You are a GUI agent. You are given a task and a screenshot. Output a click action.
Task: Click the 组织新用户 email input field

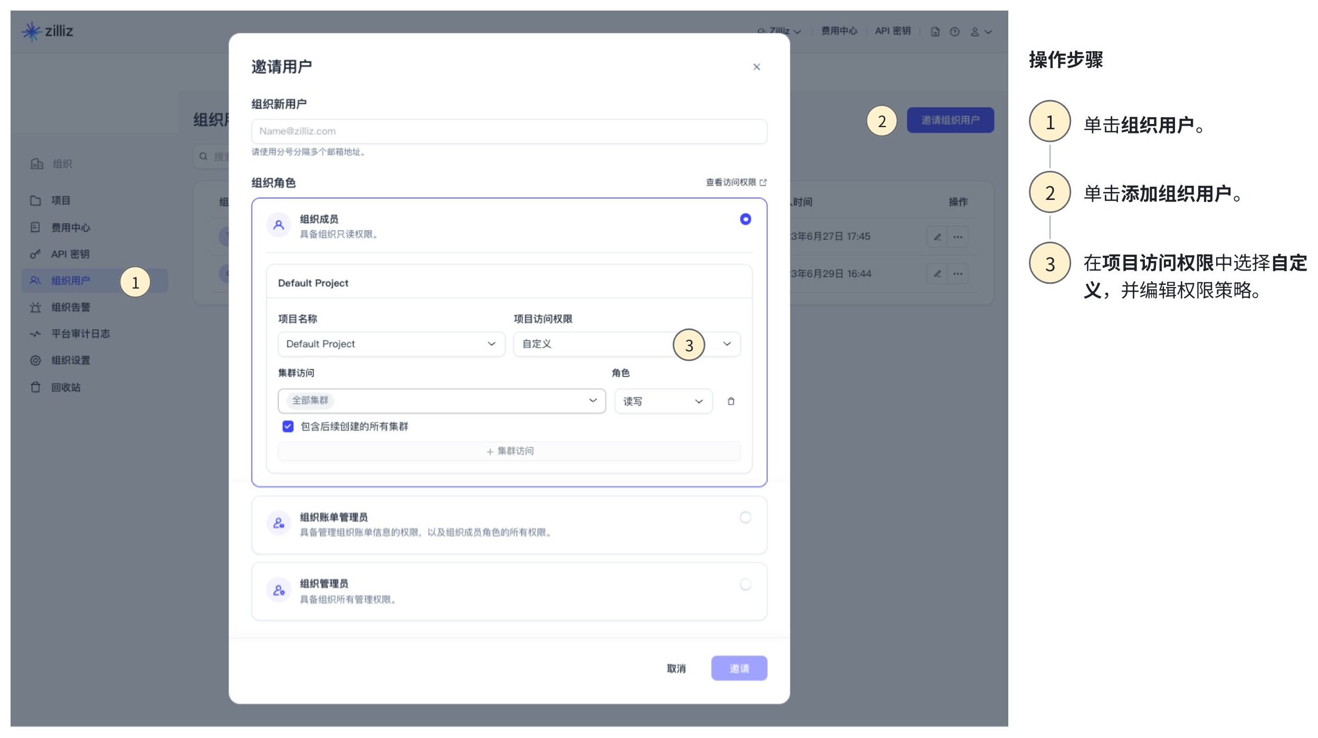click(509, 131)
